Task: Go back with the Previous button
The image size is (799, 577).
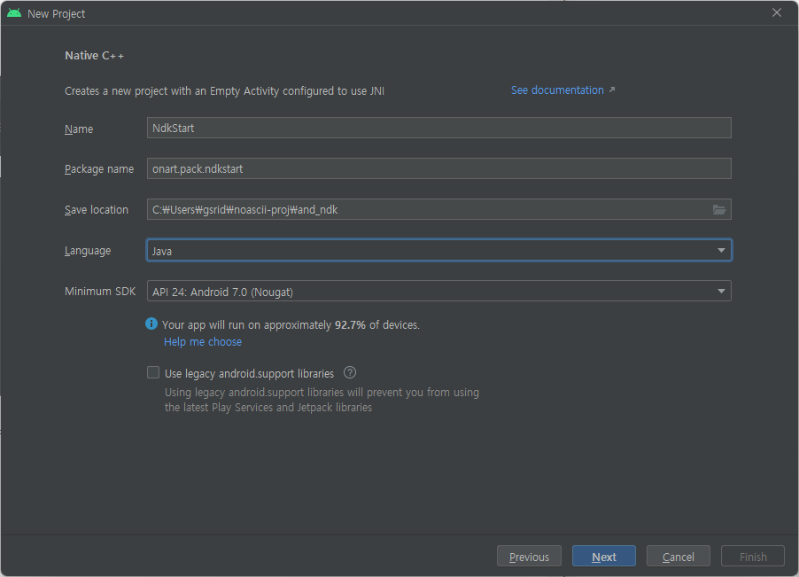Action: coord(529,556)
